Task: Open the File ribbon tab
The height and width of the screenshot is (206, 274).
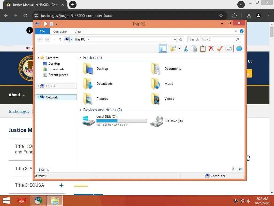Action: coord(42,32)
